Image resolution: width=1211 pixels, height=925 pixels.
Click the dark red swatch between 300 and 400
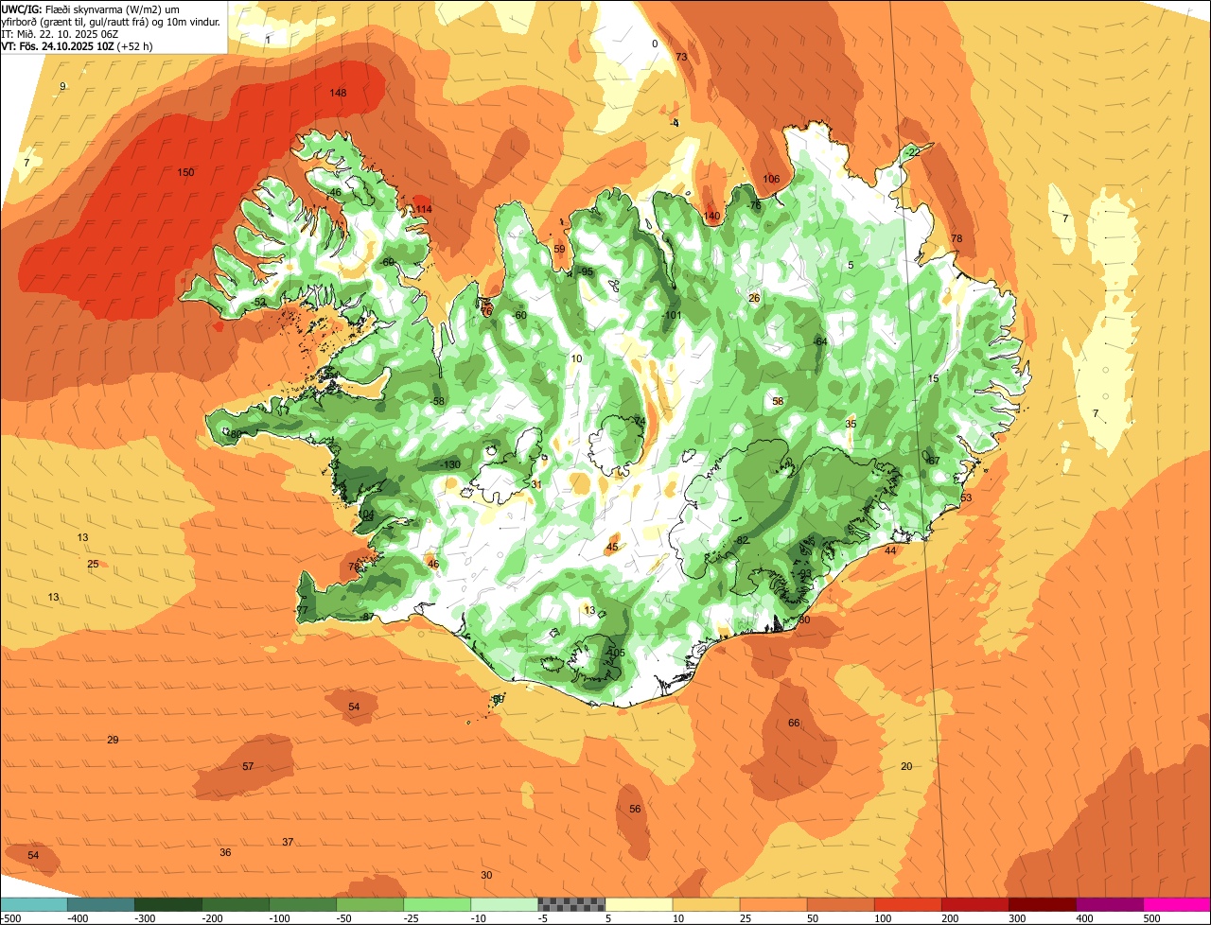tap(1043, 904)
